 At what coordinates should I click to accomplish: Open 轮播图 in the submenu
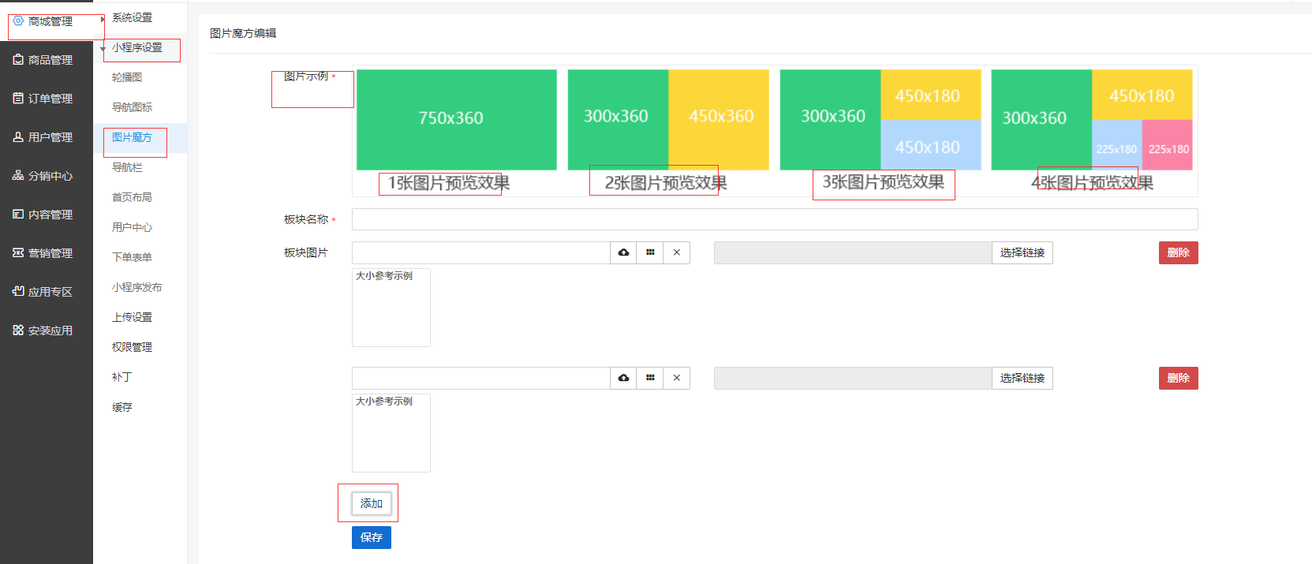[127, 77]
